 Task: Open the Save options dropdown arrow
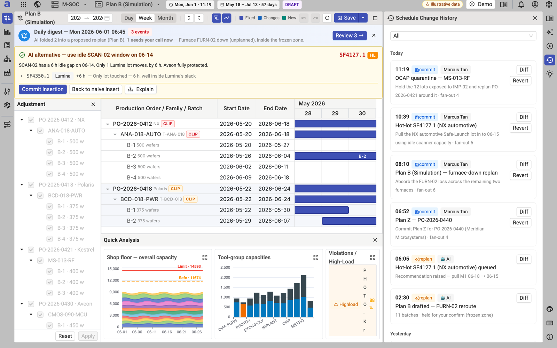pos(363,18)
